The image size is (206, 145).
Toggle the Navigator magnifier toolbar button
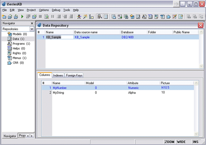point(100,17)
